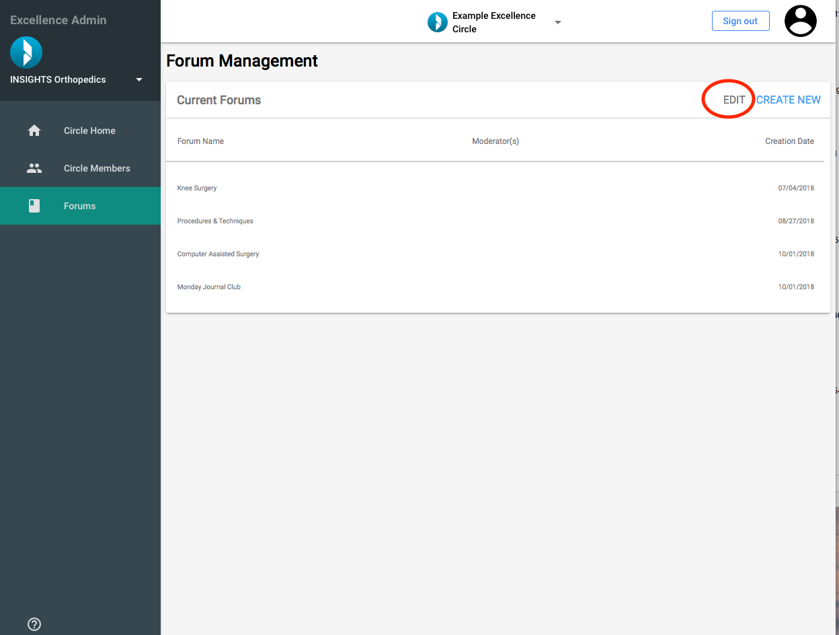The height and width of the screenshot is (635, 839).
Task: Click the Sign out button
Action: (740, 21)
